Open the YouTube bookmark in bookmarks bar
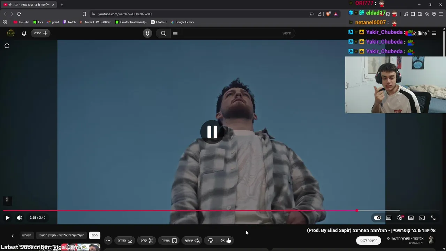The image size is (446, 251). click(22, 22)
